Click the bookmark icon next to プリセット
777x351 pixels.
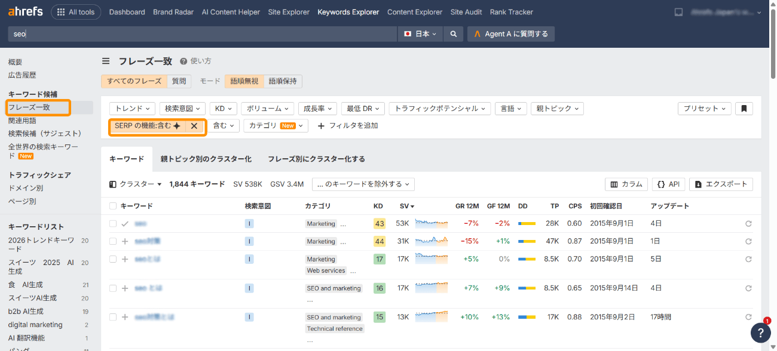click(744, 109)
